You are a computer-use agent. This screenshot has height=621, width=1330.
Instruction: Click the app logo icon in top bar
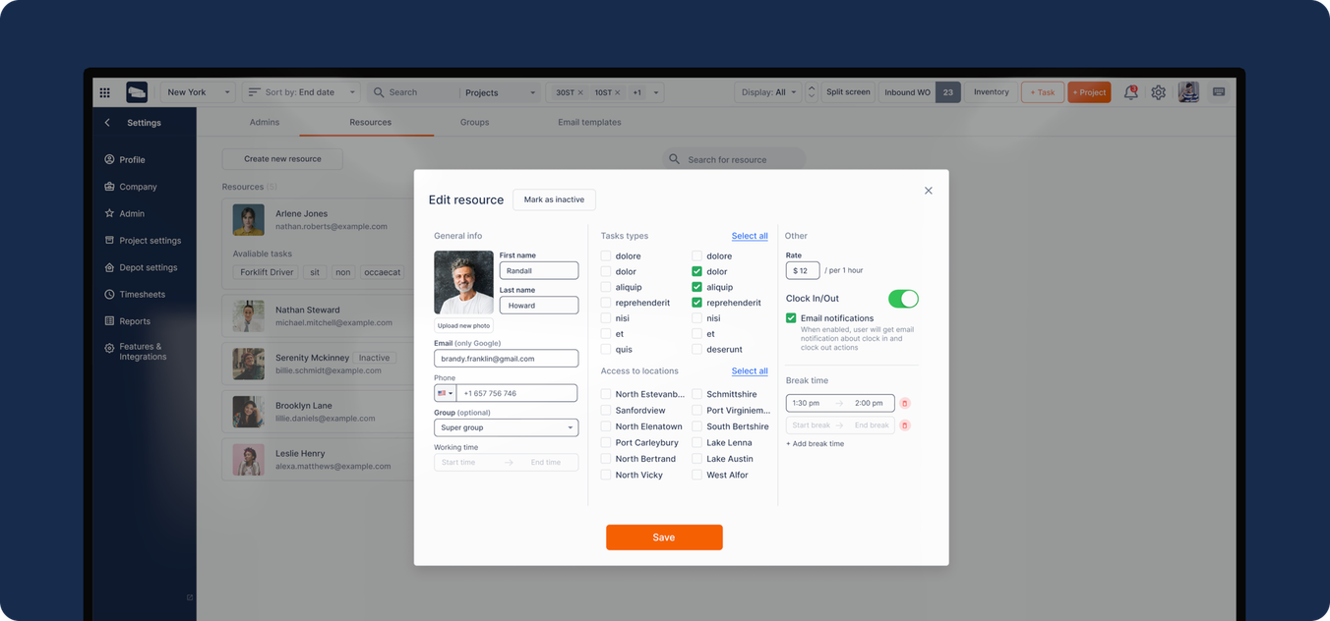click(137, 92)
